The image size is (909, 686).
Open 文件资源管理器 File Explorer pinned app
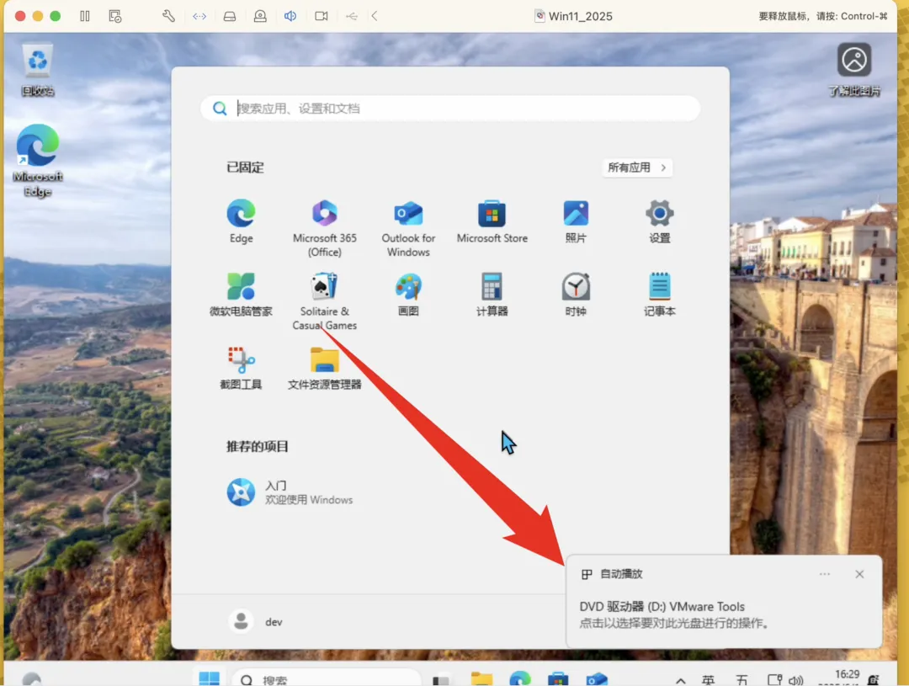[x=325, y=368]
